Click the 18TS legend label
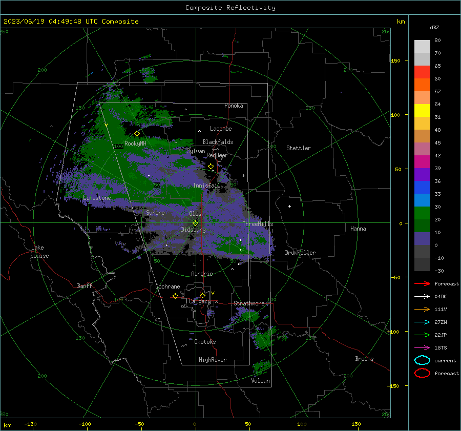This screenshot has height=431, width=461. point(441,348)
